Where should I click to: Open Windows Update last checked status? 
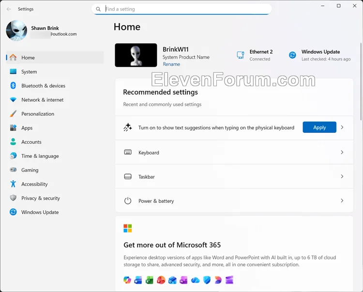pyautogui.click(x=320, y=55)
